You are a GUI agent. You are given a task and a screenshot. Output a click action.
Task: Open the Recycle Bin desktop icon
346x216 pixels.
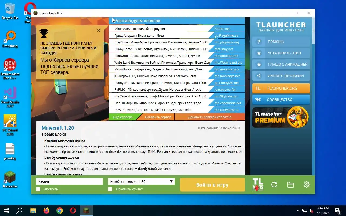[10, 11]
